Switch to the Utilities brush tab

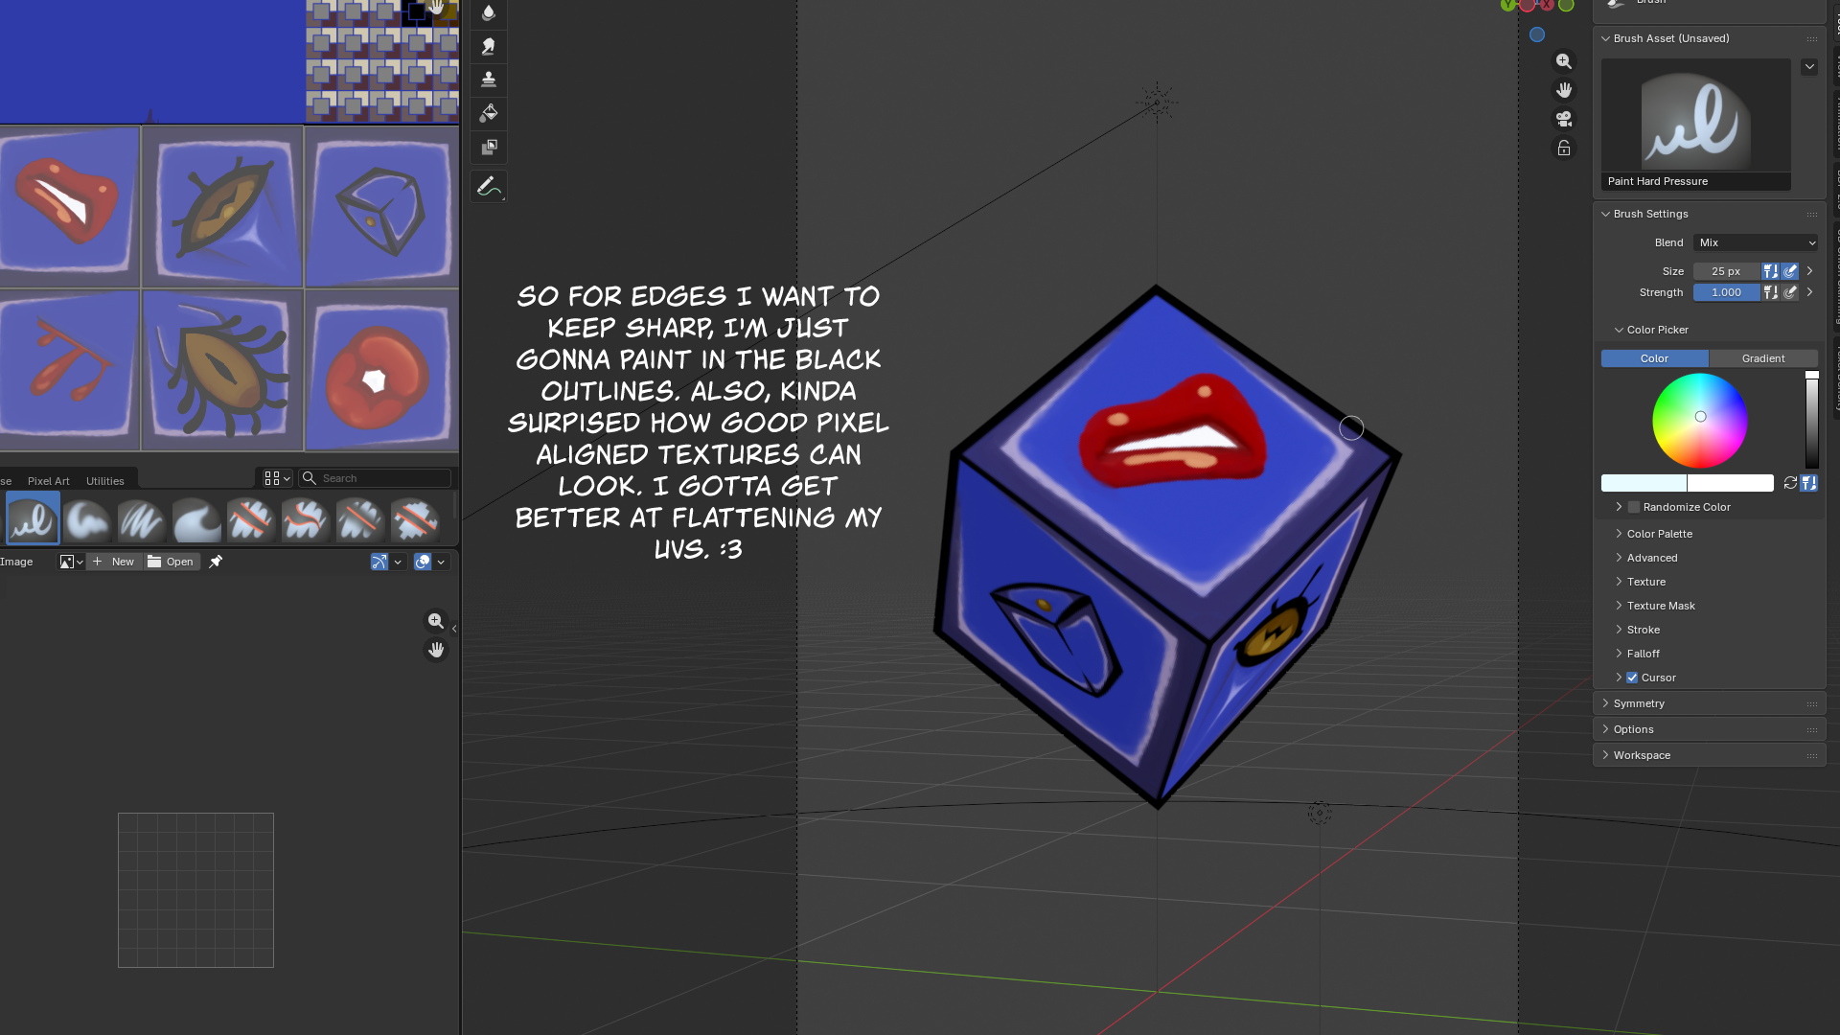point(105,481)
